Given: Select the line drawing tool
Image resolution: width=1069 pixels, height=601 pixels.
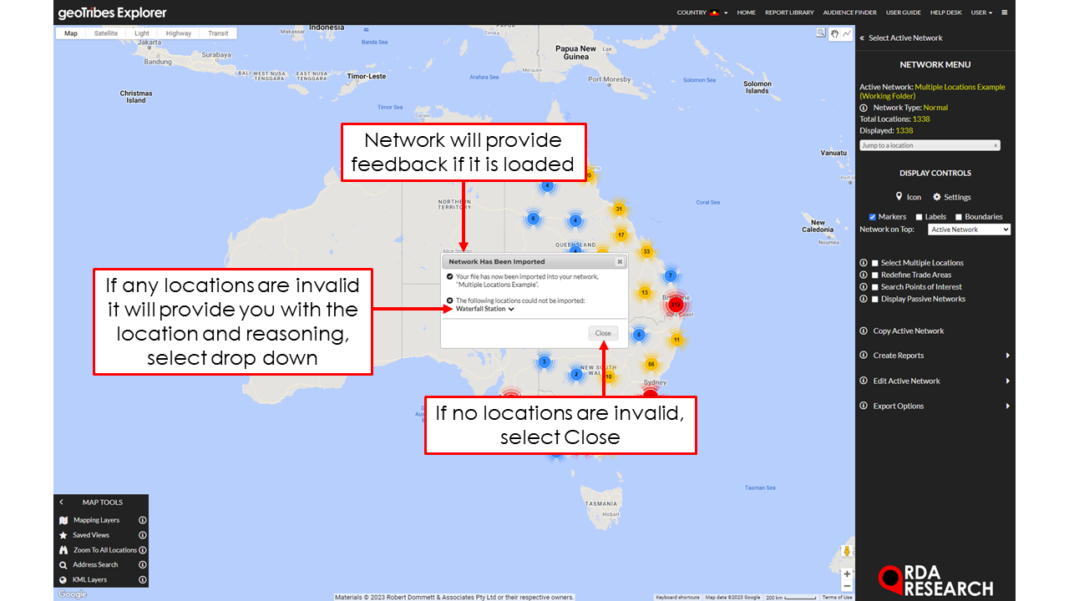Looking at the screenshot, I should click(846, 33).
